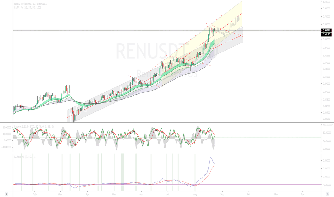
Task: Click the 0.02000 label on MACD scale
Action: 328,177
